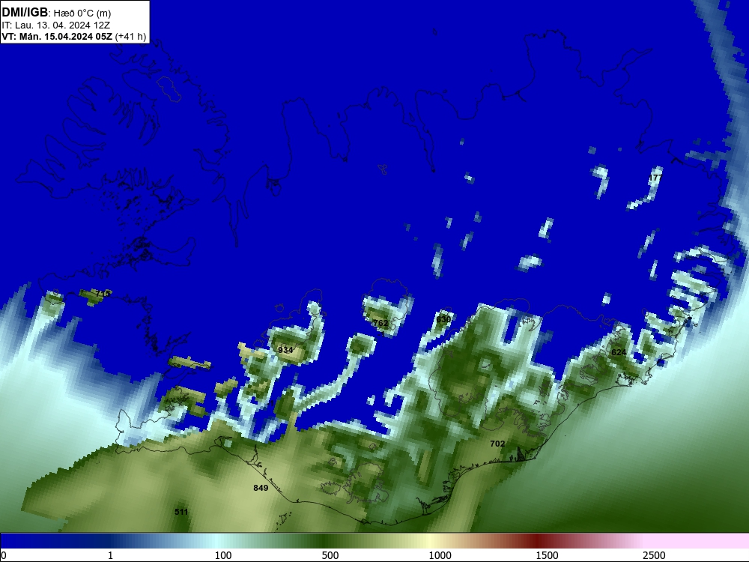
Task: Click the 'Hæð 0°C (m)' parameter label
Action: click(x=82, y=13)
